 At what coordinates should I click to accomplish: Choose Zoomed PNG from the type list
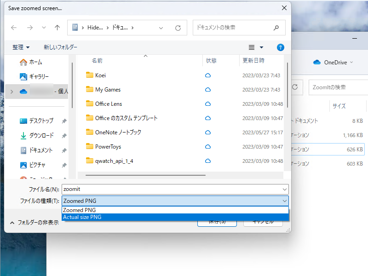(175, 210)
